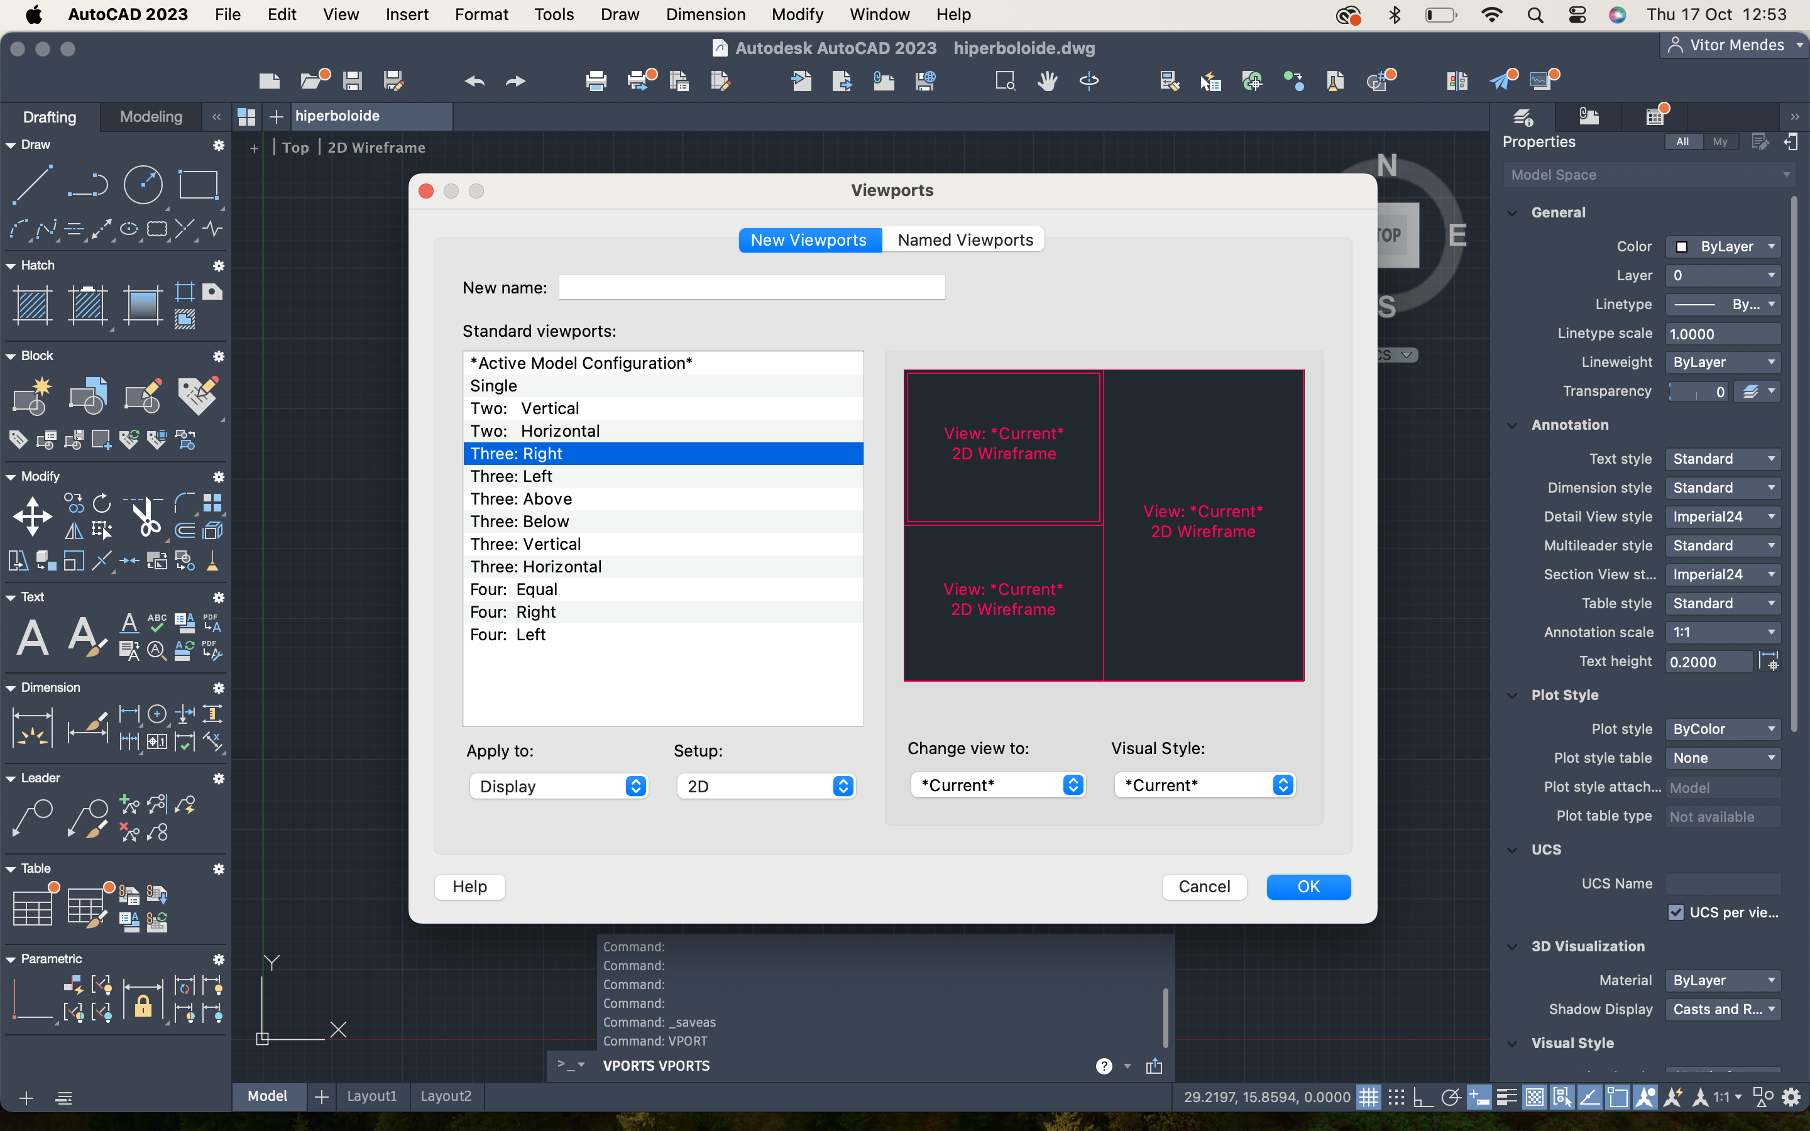This screenshot has height=1131, width=1810.
Task: Open Customization gear in status bar
Action: [1791, 1096]
